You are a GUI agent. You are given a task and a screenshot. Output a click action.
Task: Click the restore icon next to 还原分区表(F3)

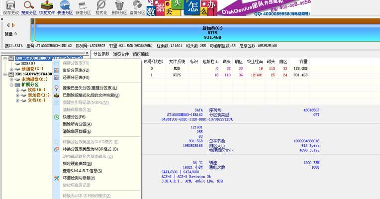pos(57,78)
